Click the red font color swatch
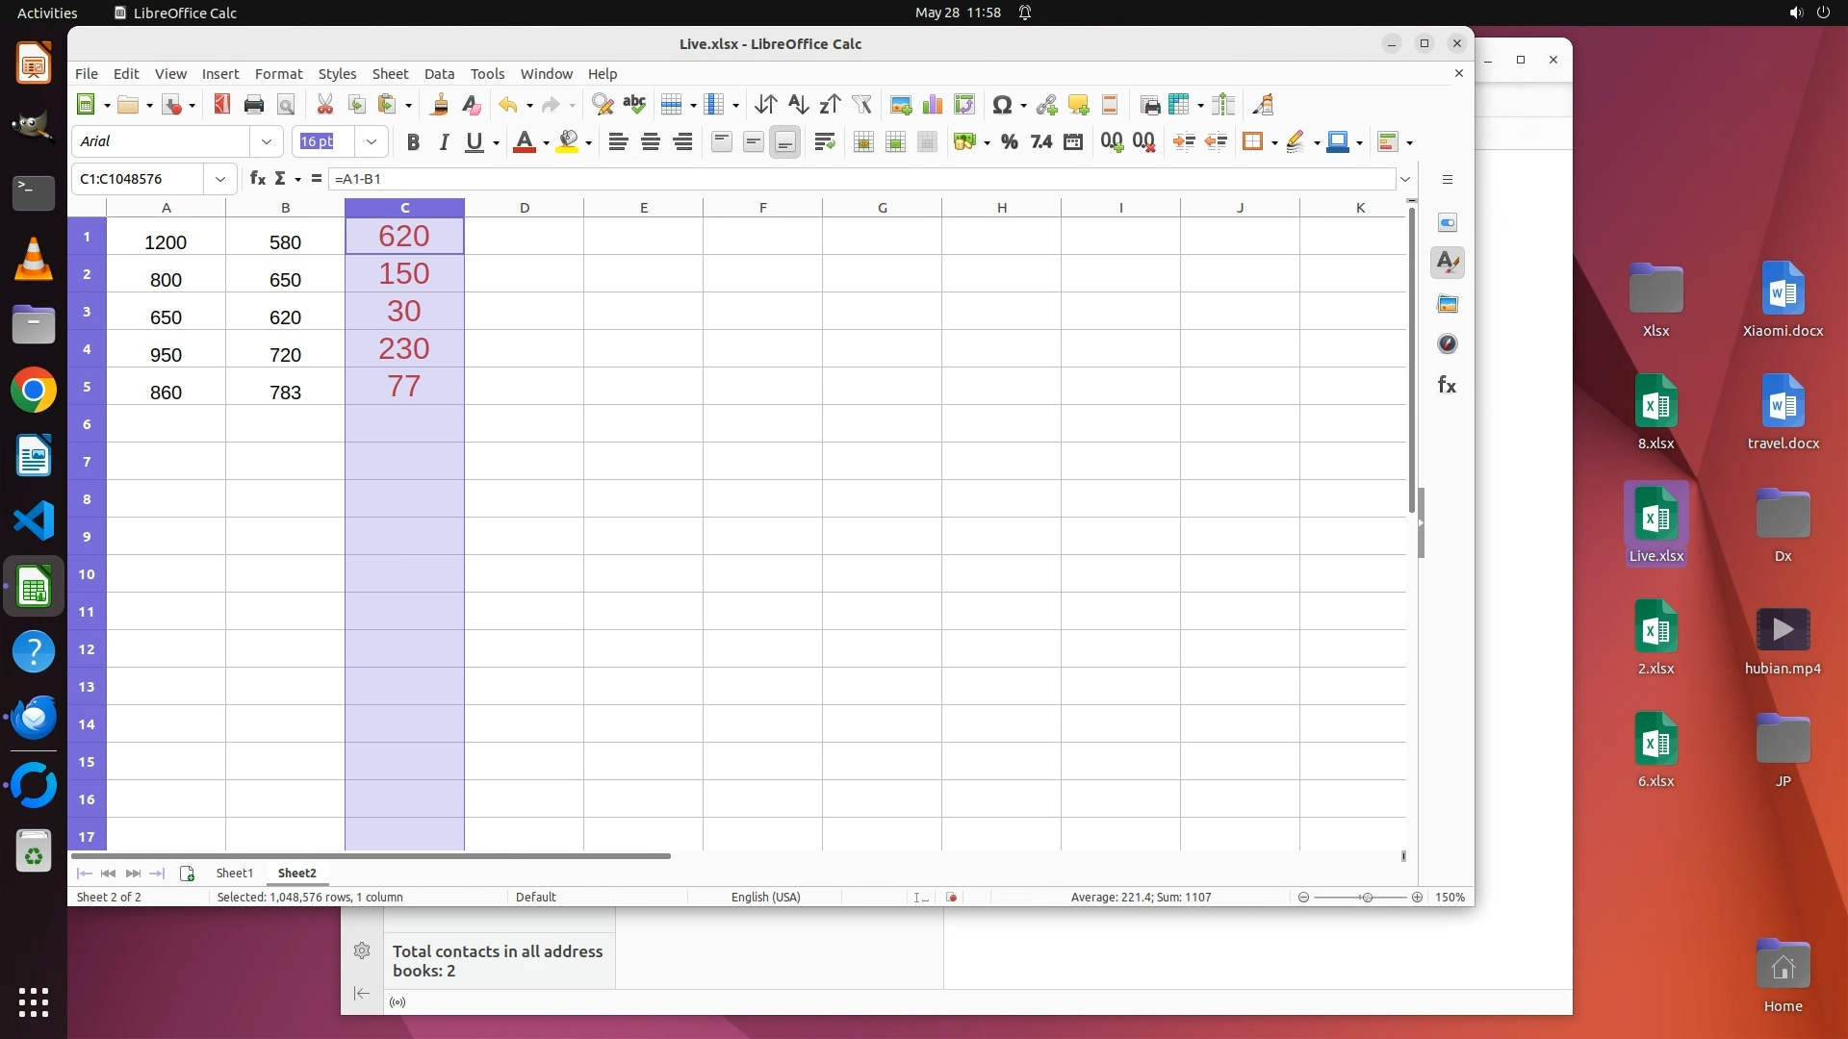Image resolution: width=1848 pixels, height=1039 pixels. (x=524, y=142)
